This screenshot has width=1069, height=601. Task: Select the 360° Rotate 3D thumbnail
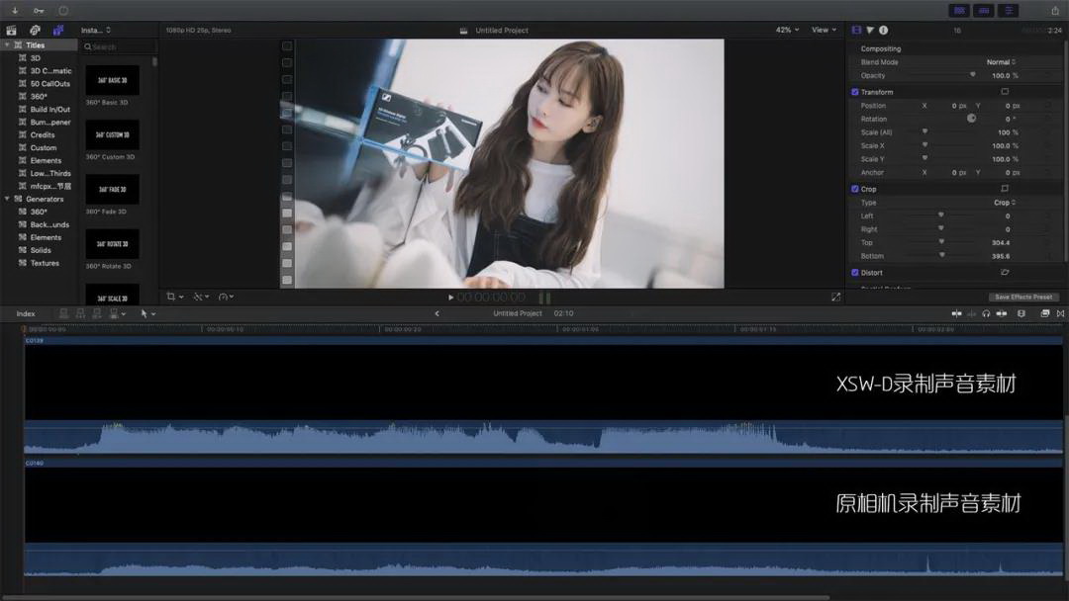tap(112, 244)
